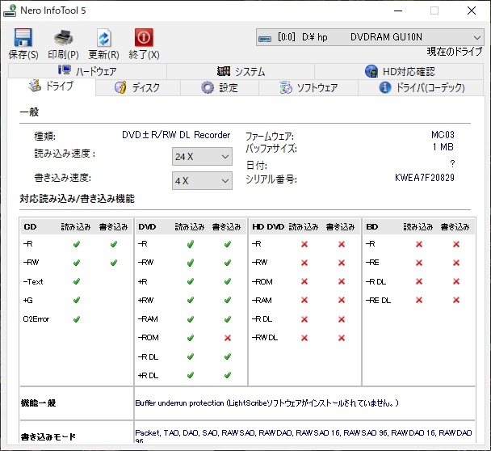The height and width of the screenshot is (451, 491).
Task: Click the driver tab blue info icon
Action: click(x=385, y=87)
